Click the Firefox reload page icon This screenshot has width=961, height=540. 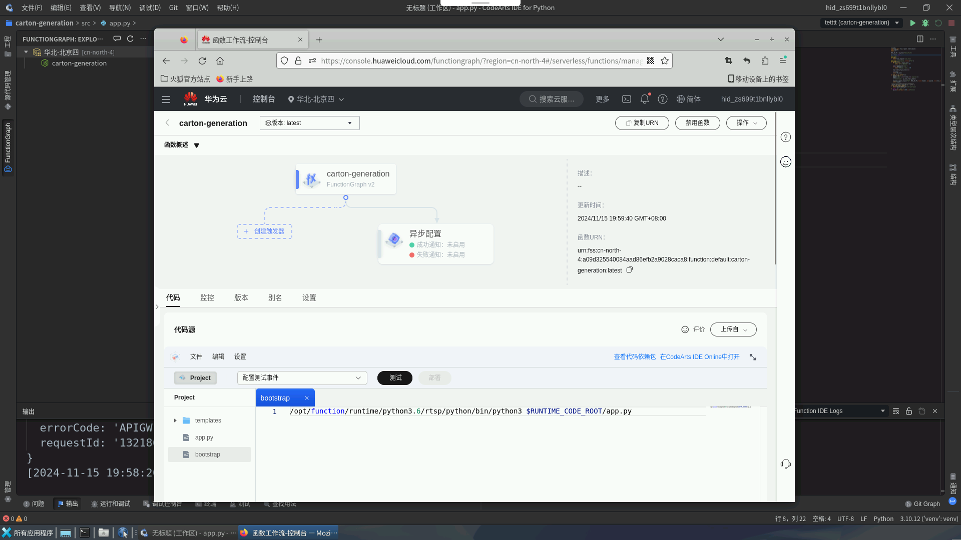[x=202, y=61]
